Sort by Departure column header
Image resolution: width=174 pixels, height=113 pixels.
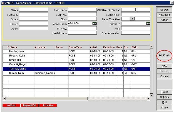point(109,47)
